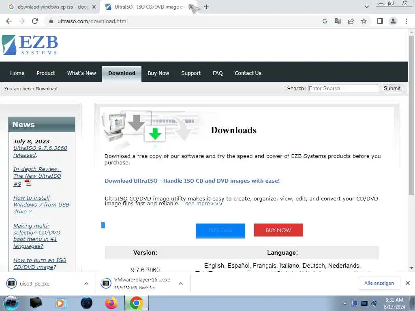Open the dark globe taskbar application
Screen dimensions: 415x311
tap(87, 303)
